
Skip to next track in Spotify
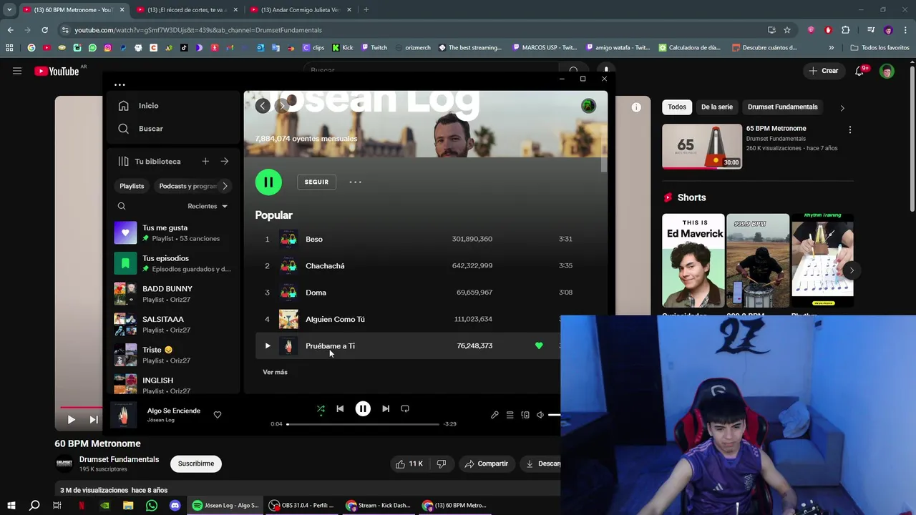(386, 408)
